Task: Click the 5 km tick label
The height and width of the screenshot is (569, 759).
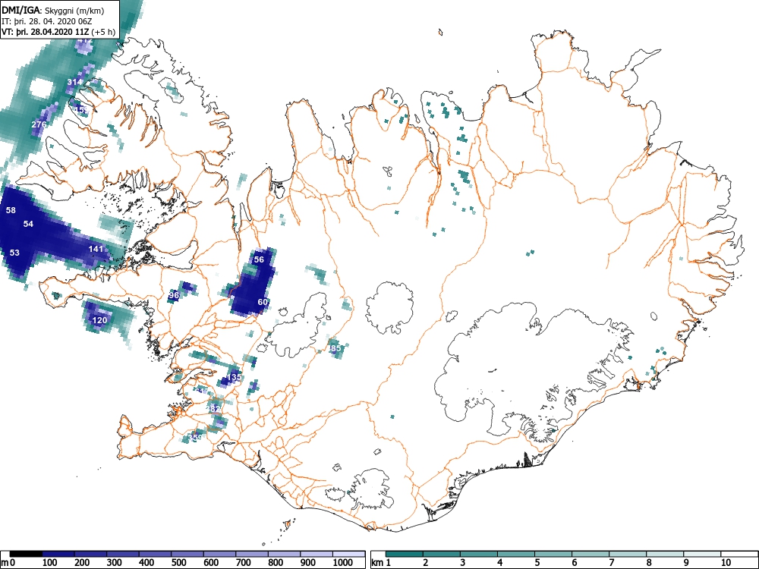Action: pos(537,563)
